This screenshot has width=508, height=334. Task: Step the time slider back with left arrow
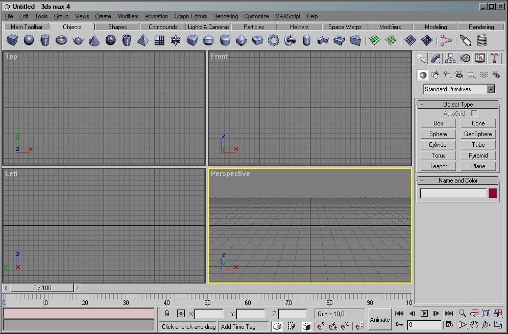(x=6, y=288)
